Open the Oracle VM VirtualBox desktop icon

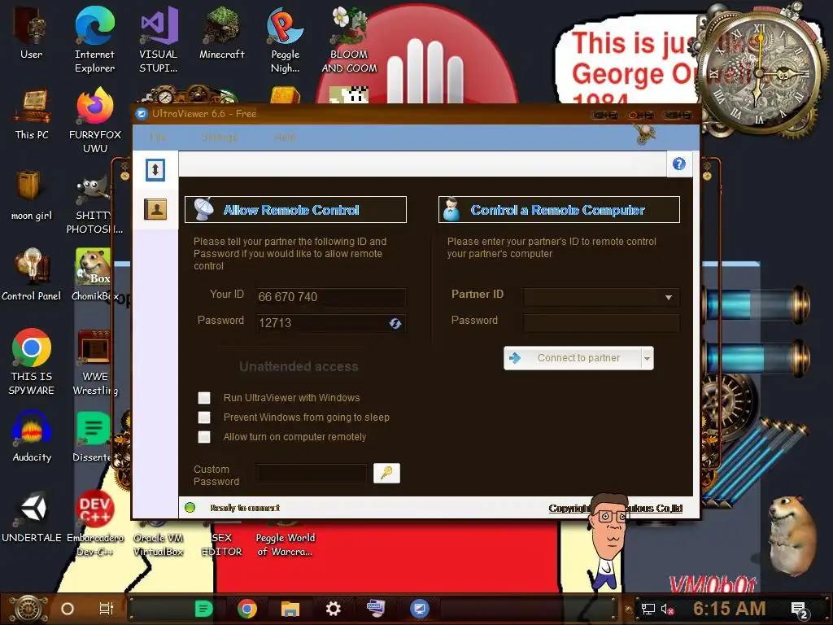click(159, 539)
